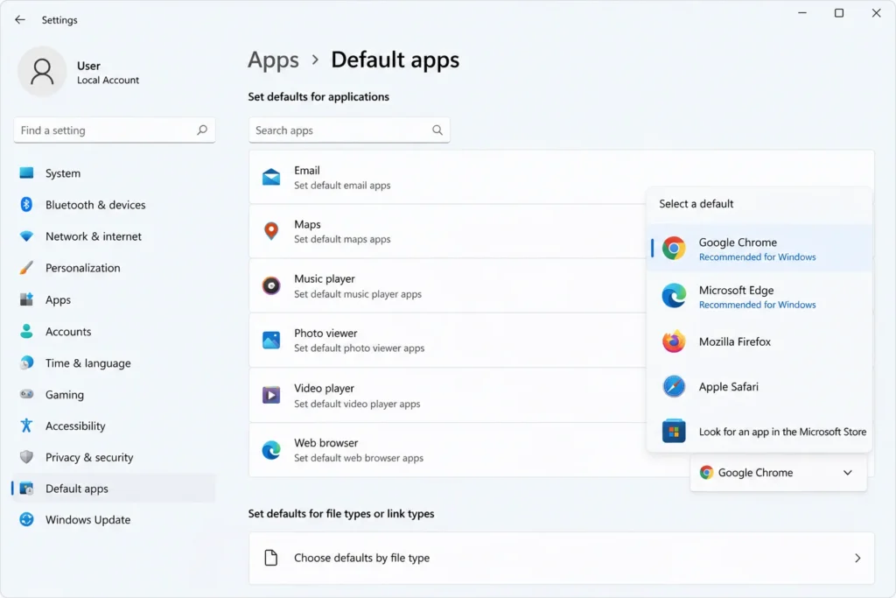
Task: Click Apps in the breadcrumb header
Action: tap(273, 60)
